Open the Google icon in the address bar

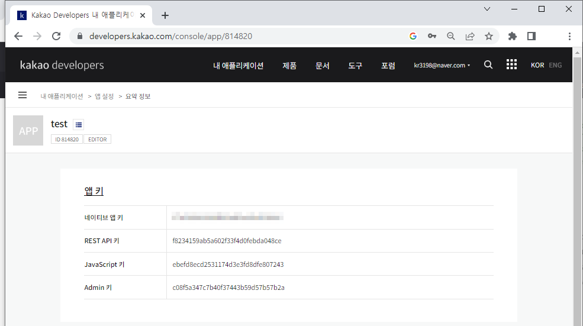(x=413, y=36)
